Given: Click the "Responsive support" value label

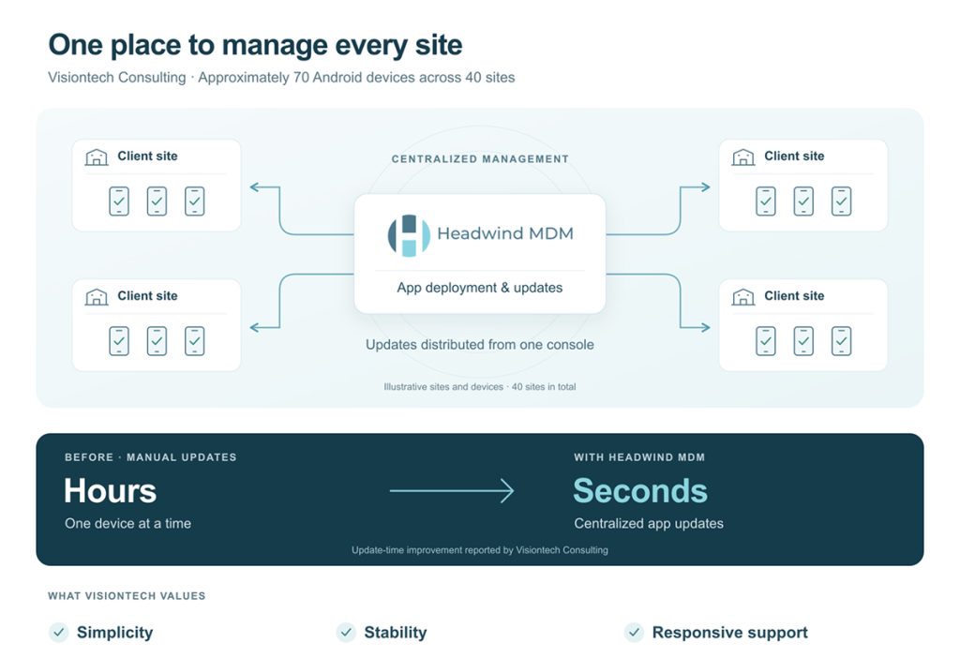Looking at the screenshot, I should (729, 633).
